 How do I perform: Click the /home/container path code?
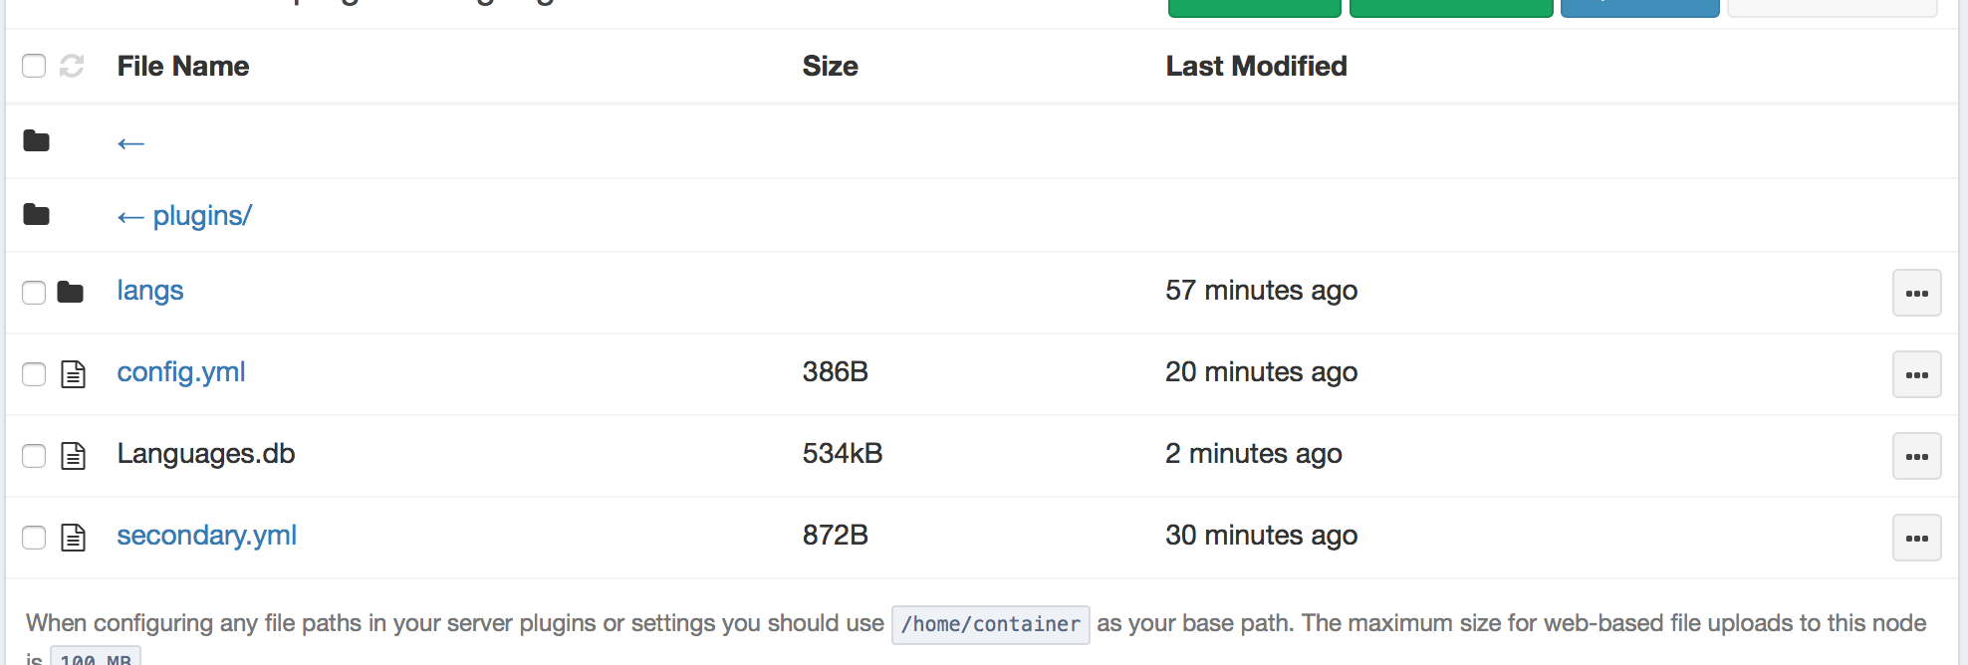coord(990,624)
